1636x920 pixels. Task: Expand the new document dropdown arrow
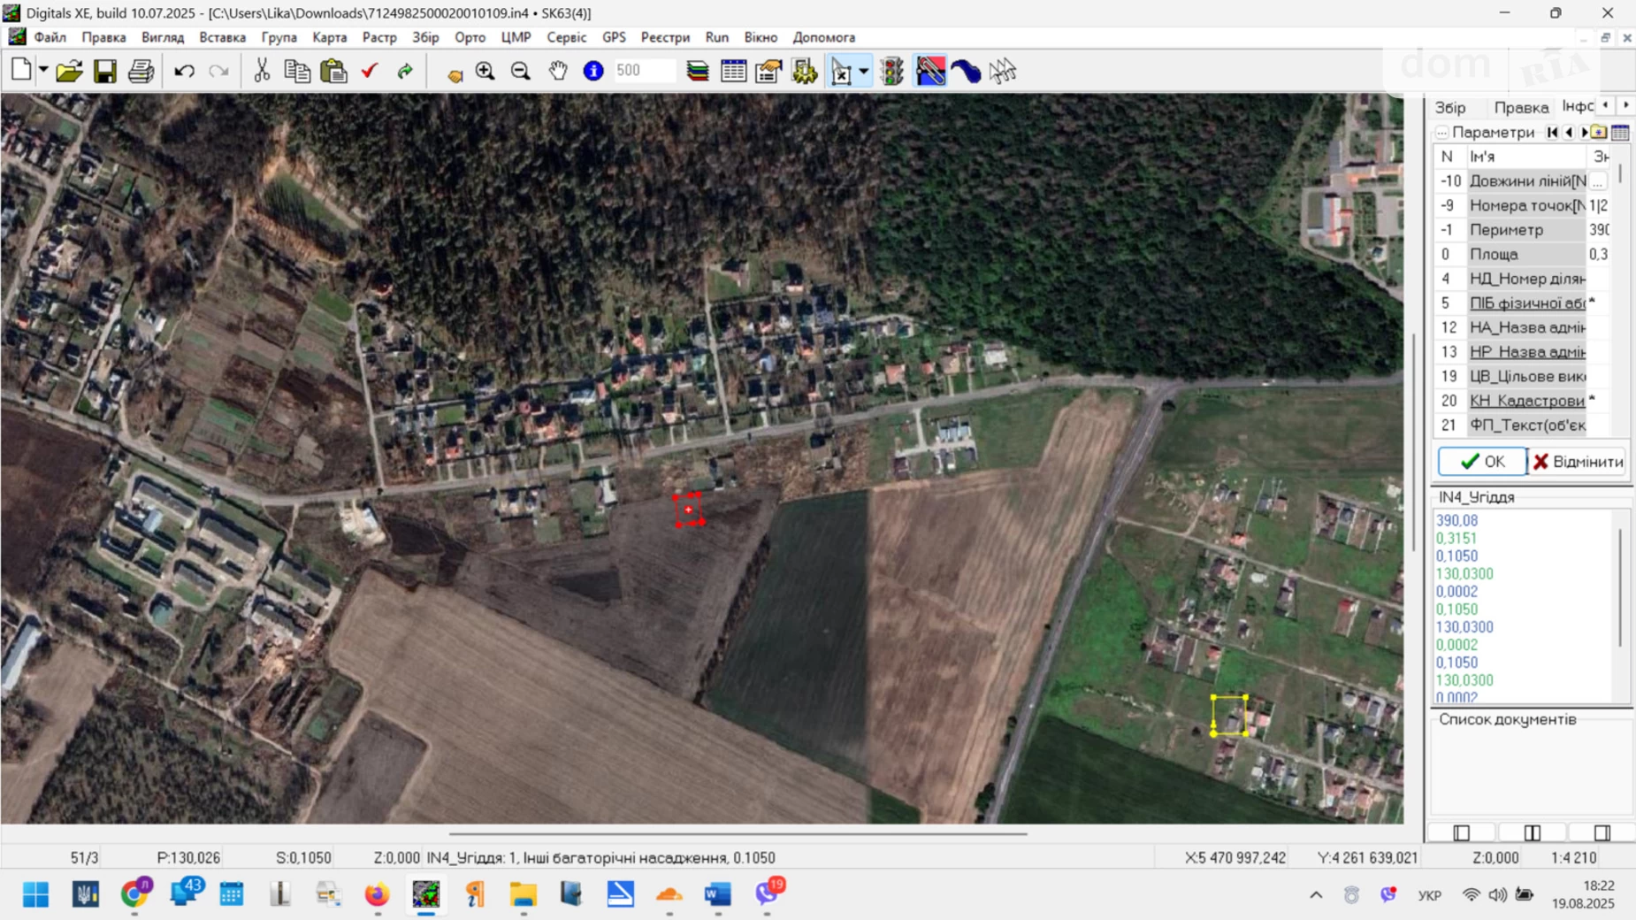pyautogui.click(x=42, y=71)
